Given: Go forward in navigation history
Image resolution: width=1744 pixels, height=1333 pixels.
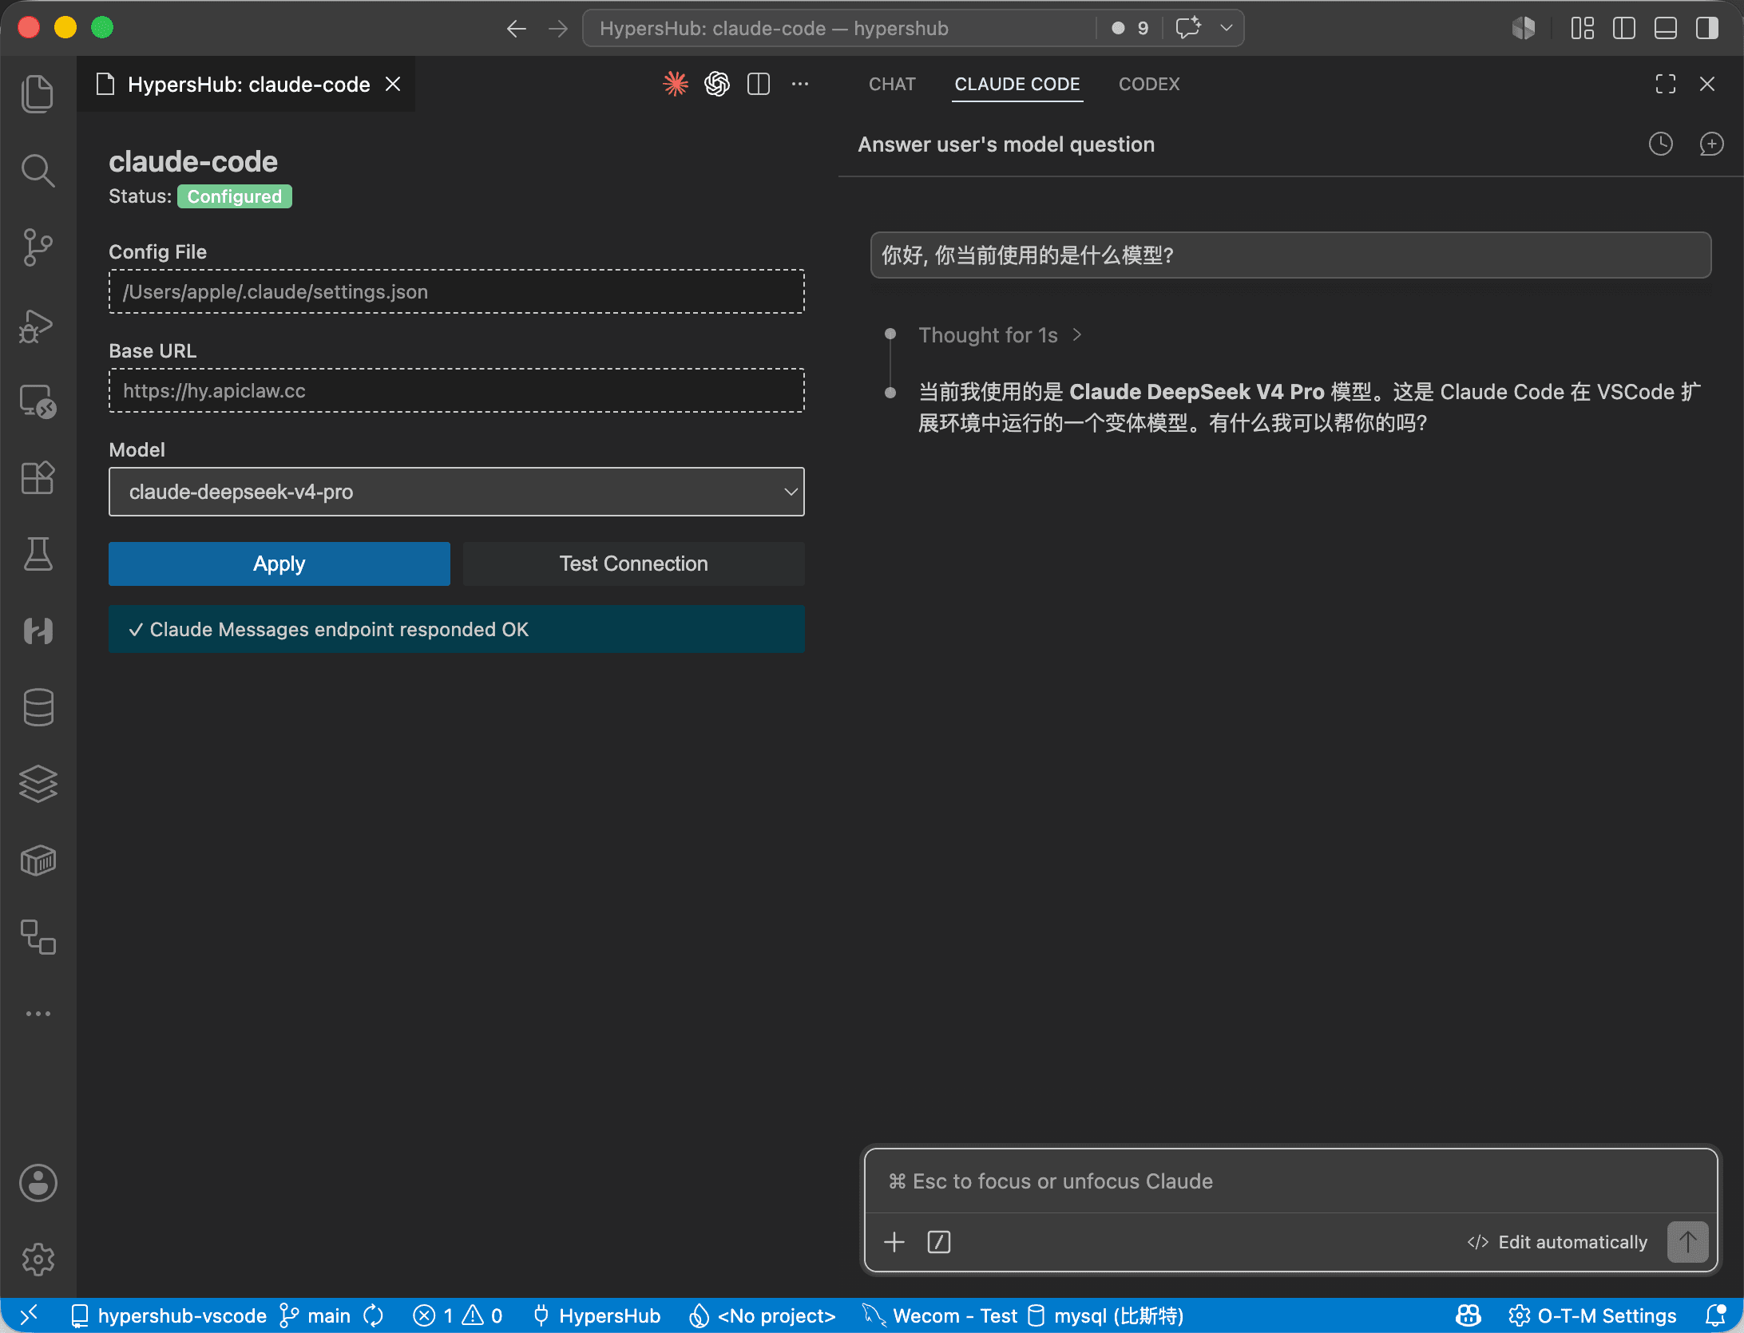Looking at the screenshot, I should click(x=558, y=29).
